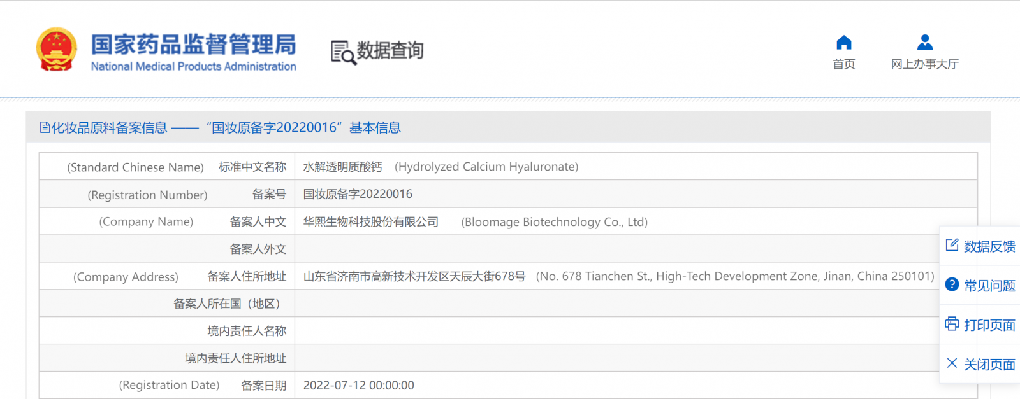Image resolution: width=1020 pixels, height=399 pixels.
Task: Click Bloomage Biotechnology Co., Ltd text
Action: [555, 222]
